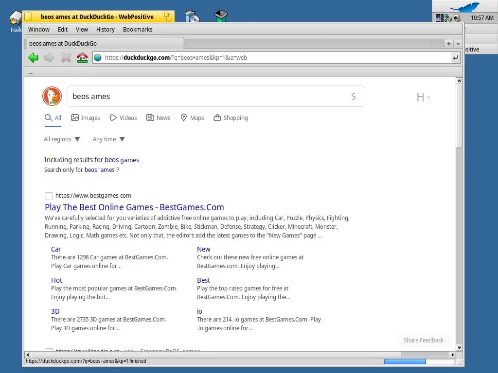Screen dimensions: 498x373
Task: Open a new tab with plus button
Action: pyautogui.click(x=448, y=44)
